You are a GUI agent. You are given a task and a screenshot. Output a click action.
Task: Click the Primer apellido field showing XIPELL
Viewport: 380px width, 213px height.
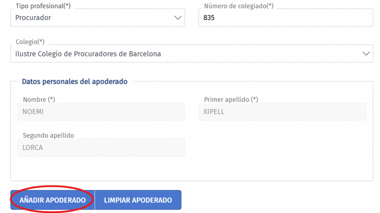(282, 111)
